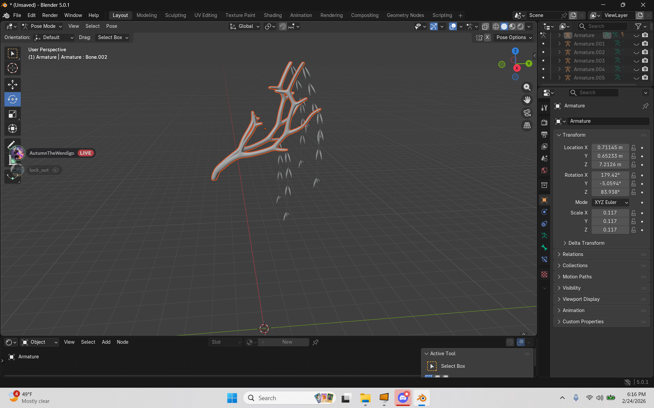
Task: Open the World properties tab
Action: [x=544, y=171]
